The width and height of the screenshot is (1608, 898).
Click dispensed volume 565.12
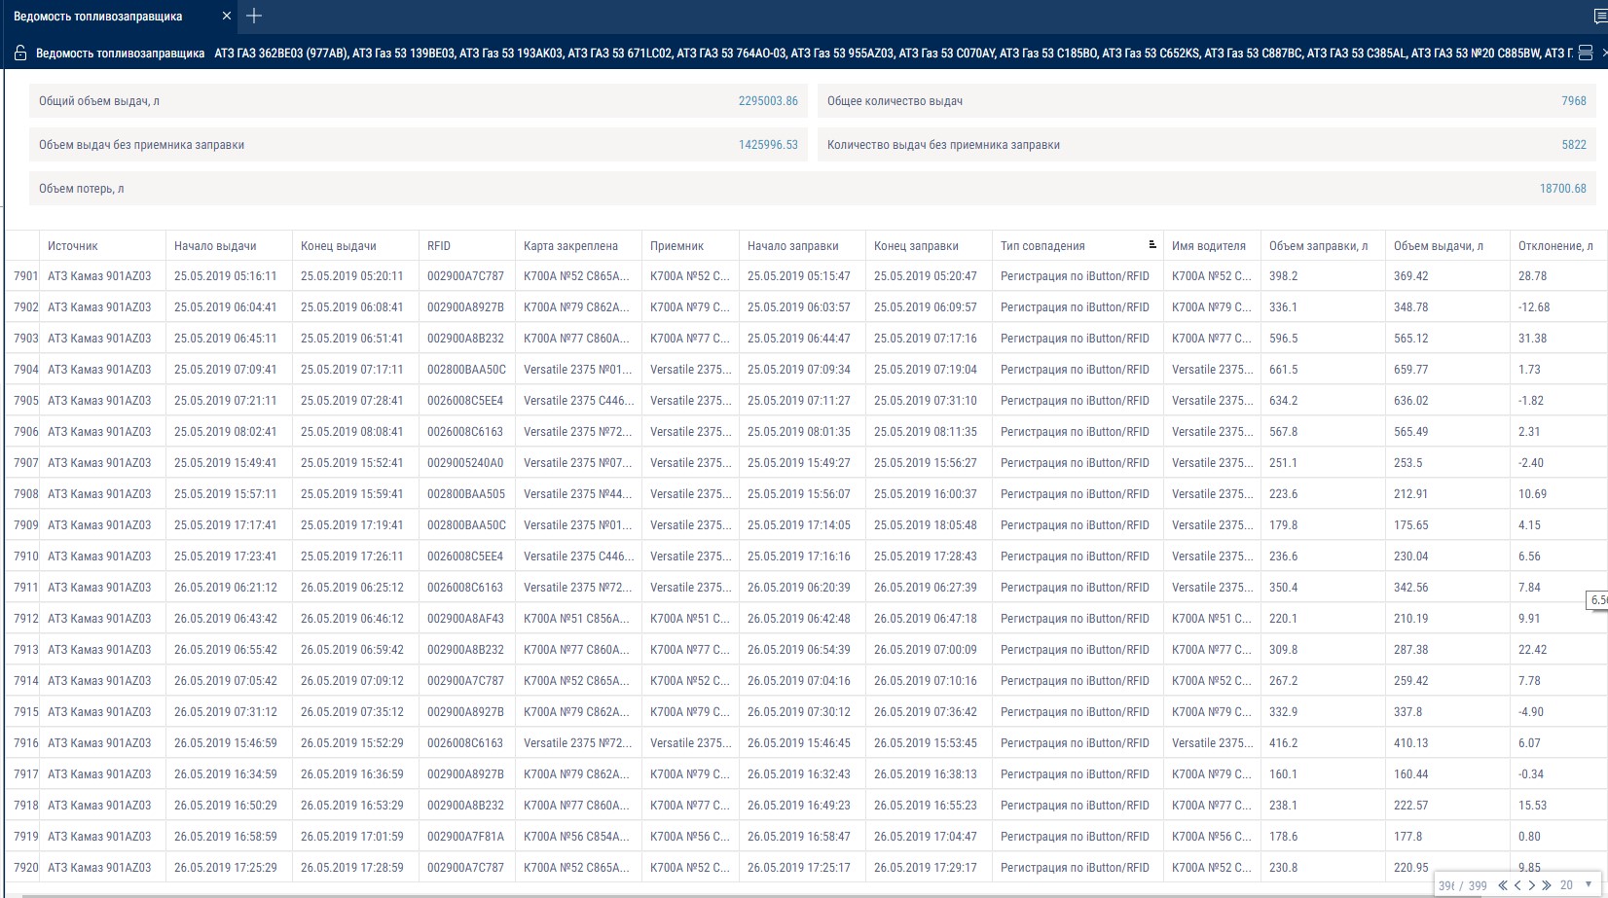pos(1410,339)
